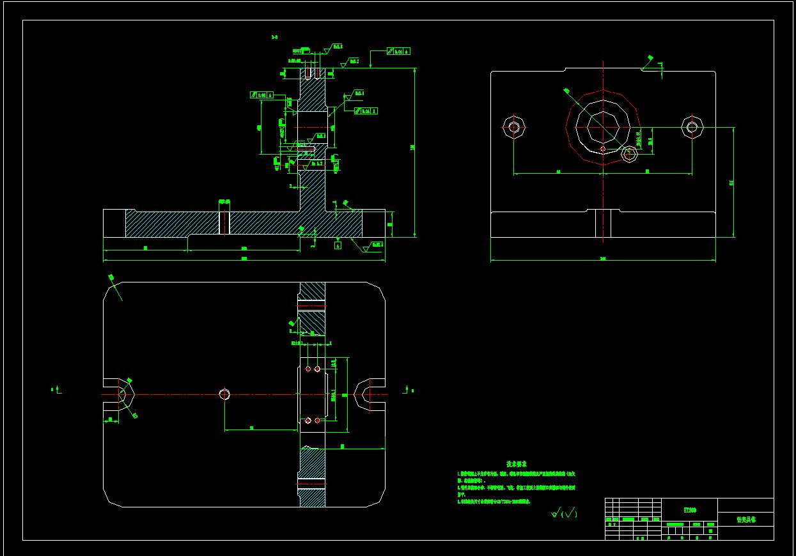Click the lower-right small red hole in plan view
Image resolution: width=796 pixels, height=556 pixels.
point(317,420)
